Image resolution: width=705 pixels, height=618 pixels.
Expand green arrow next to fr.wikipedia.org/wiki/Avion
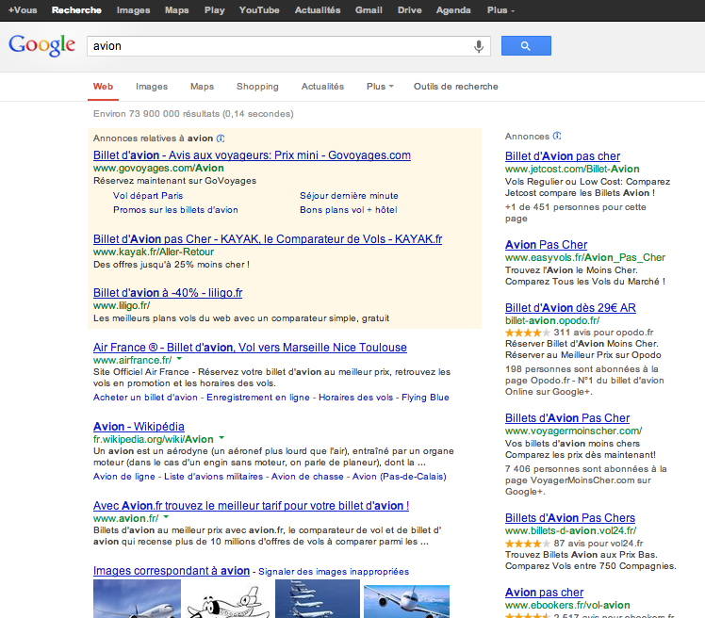coord(221,438)
